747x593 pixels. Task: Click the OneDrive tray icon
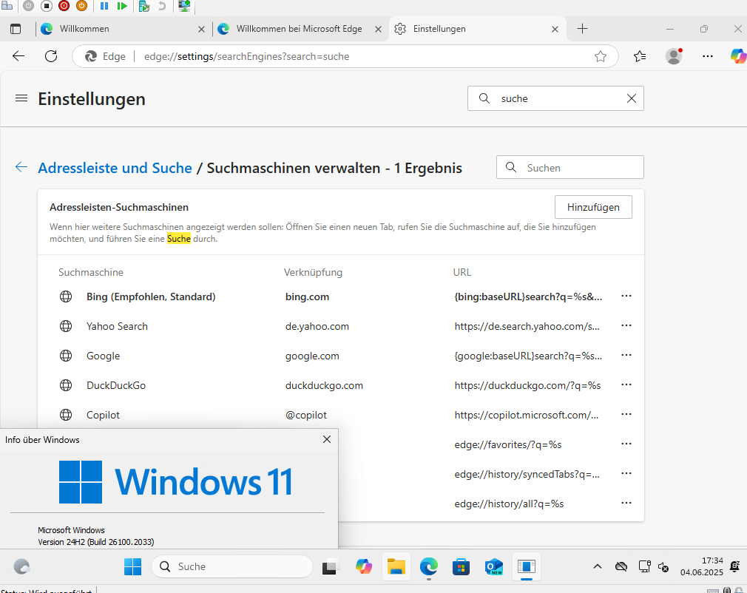click(621, 566)
